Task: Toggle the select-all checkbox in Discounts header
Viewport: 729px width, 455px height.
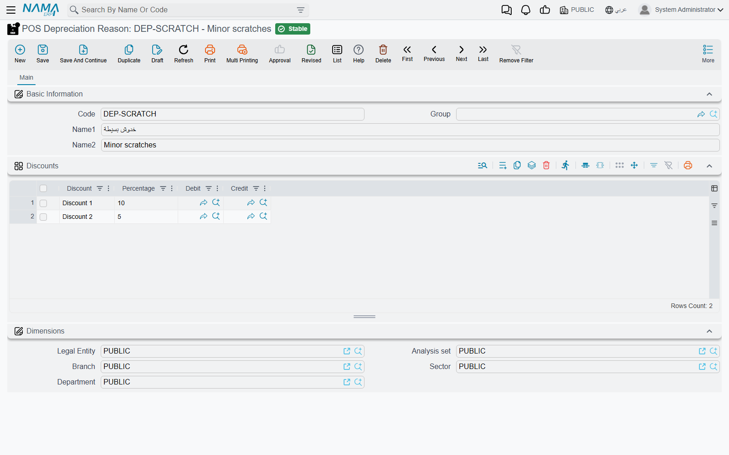Action: (43, 188)
